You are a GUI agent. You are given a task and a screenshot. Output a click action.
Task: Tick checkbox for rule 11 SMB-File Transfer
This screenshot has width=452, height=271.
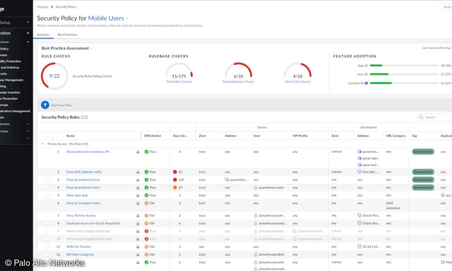click(47, 247)
